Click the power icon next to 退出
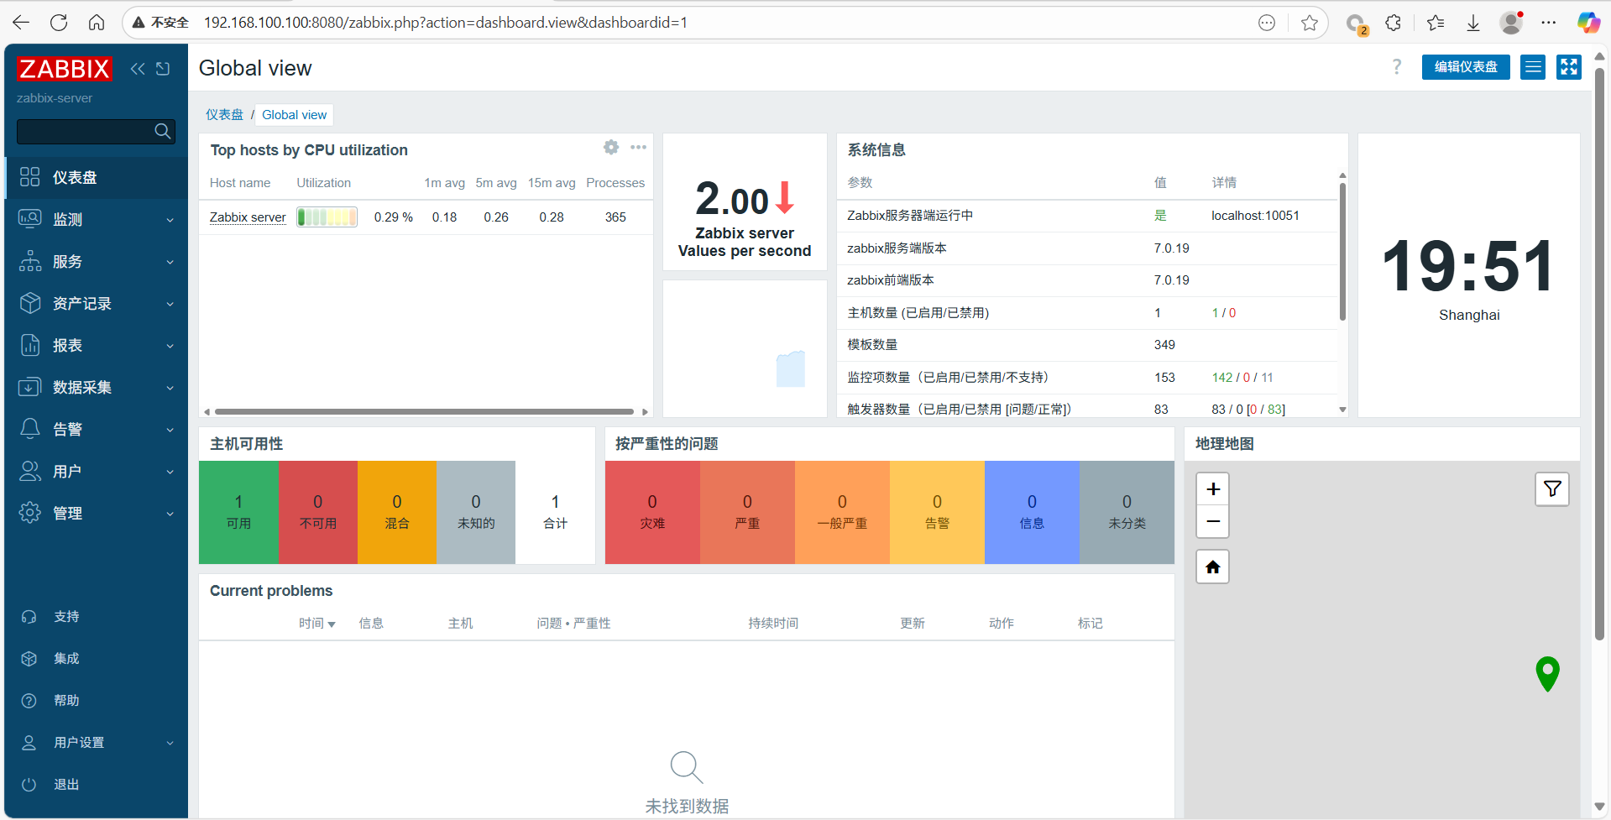Screen dimensions: 1611x820 click(29, 785)
